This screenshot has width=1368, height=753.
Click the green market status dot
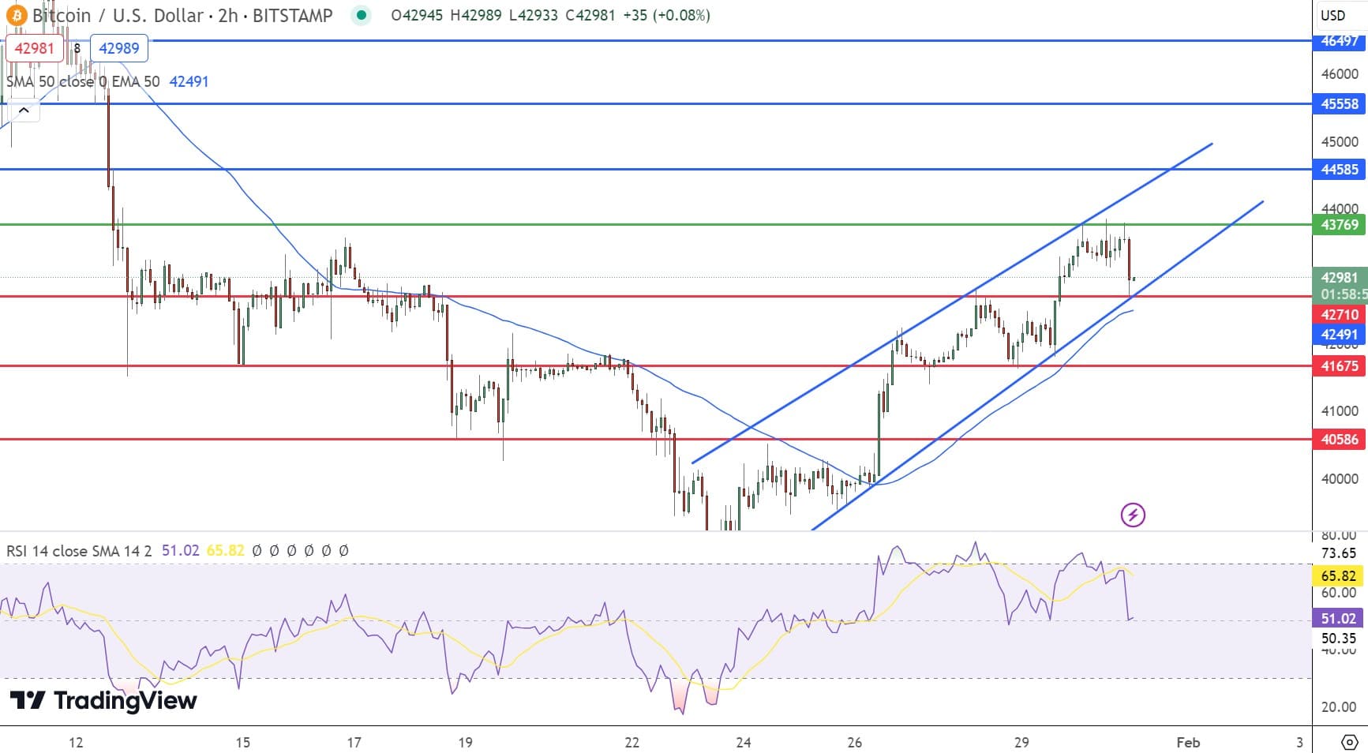pos(362,15)
